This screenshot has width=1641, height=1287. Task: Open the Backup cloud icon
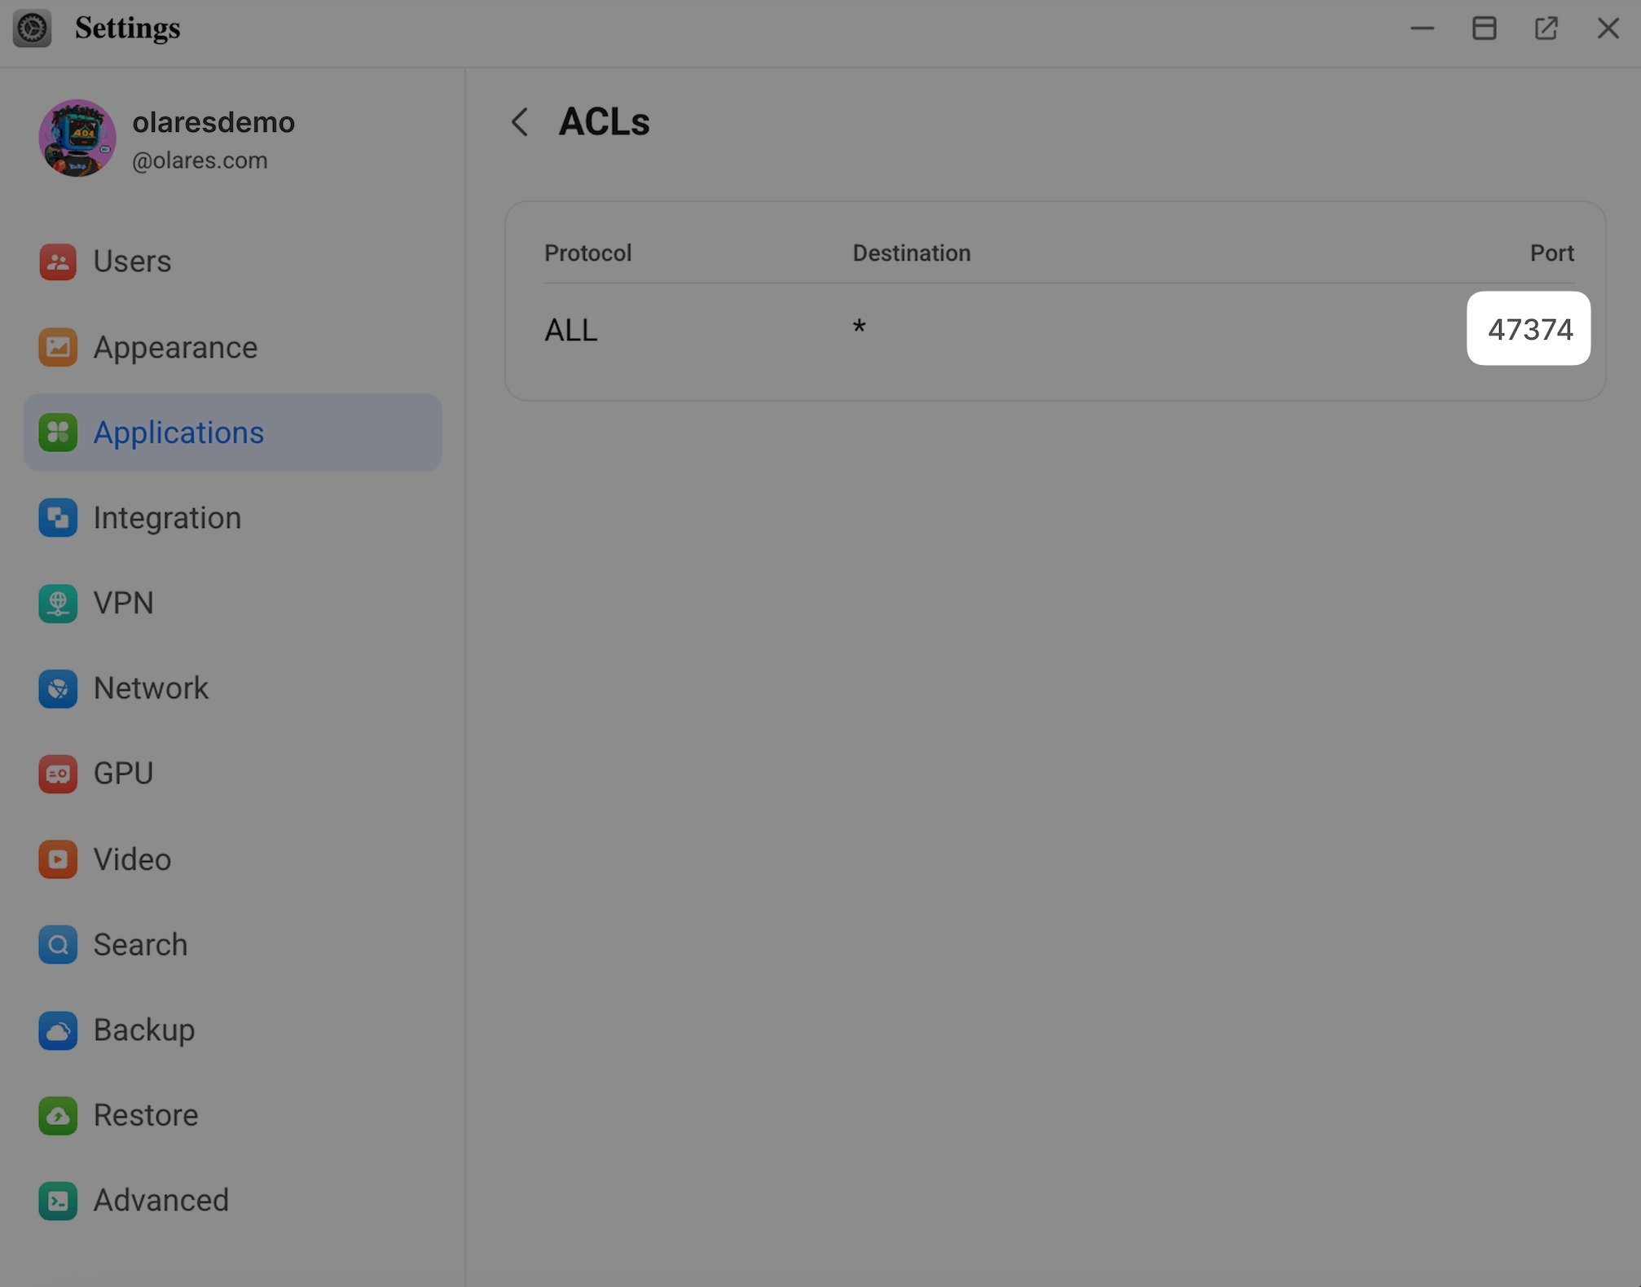[x=58, y=1030]
